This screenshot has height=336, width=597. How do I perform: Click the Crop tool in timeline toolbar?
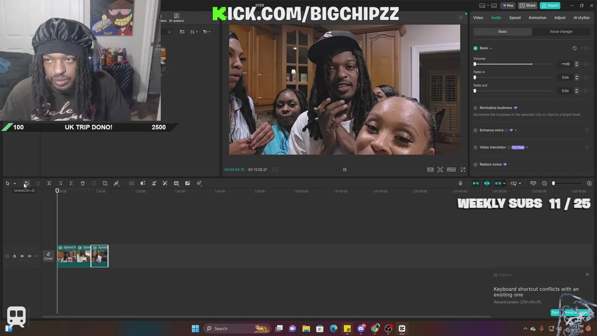pos(105,183)
